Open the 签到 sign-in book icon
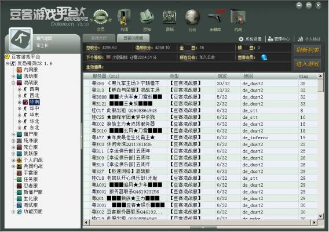This screenshot has height=232, width=329. pyautogui.click(x=147, y=17)
